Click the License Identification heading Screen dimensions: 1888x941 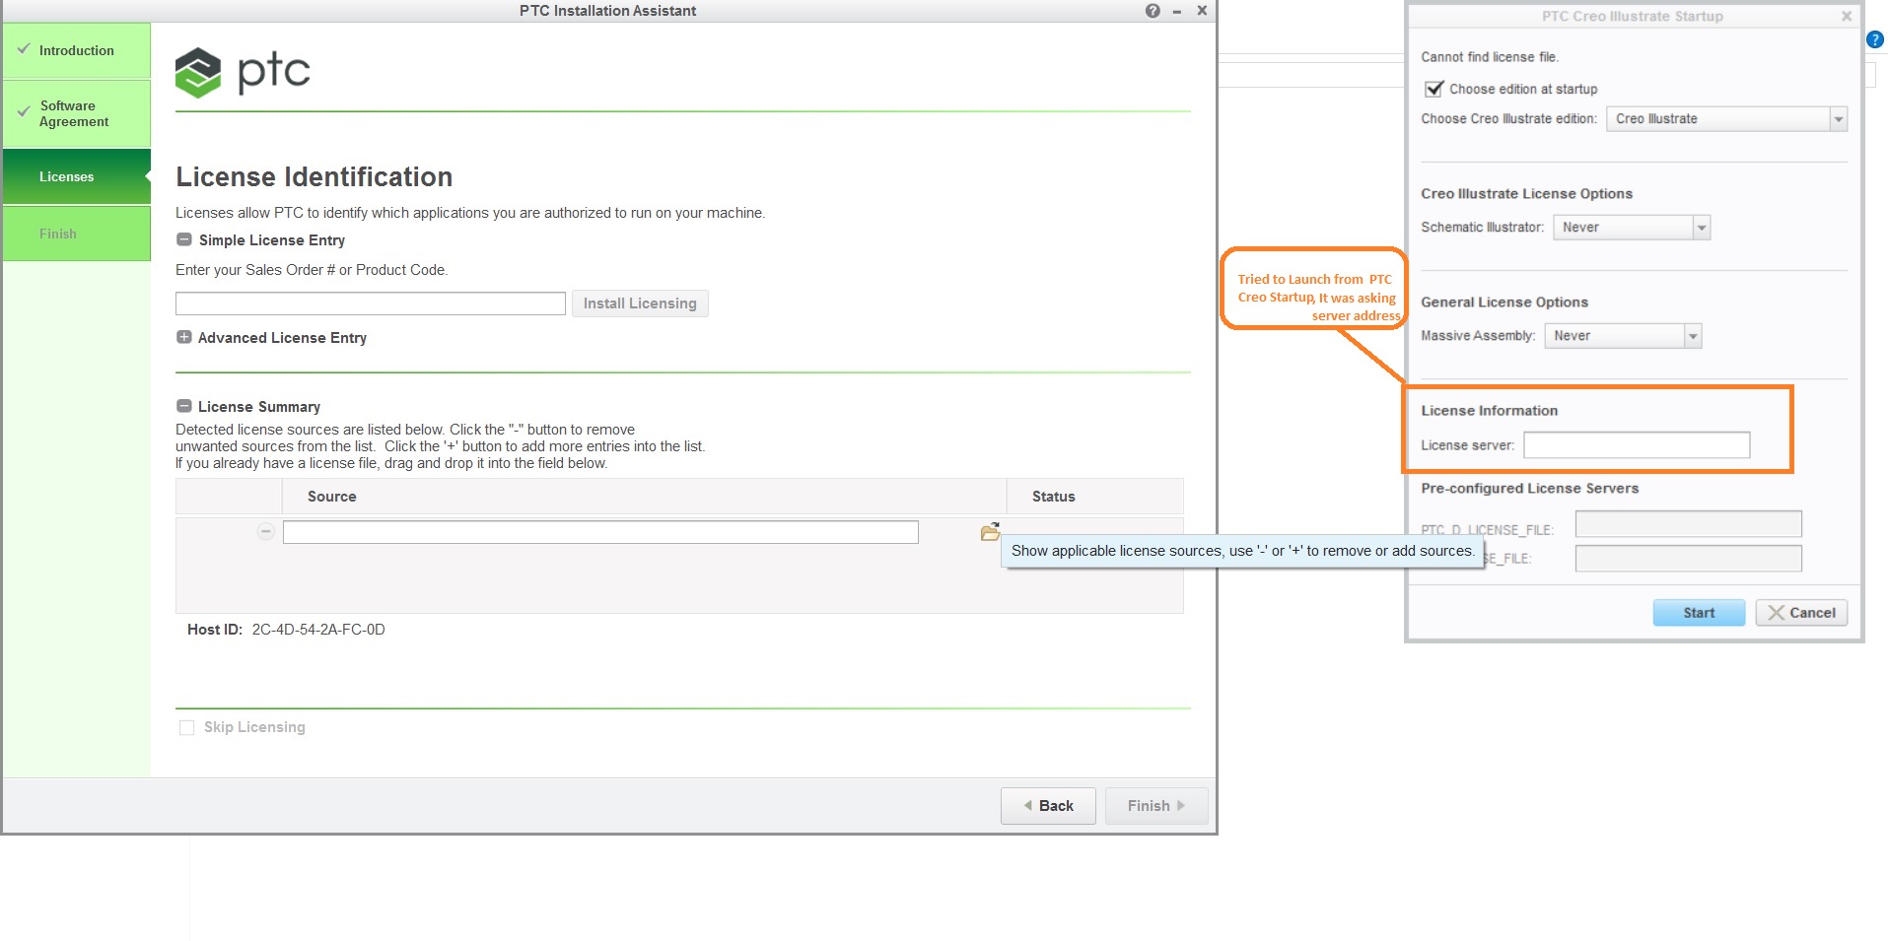click(314, 177)
